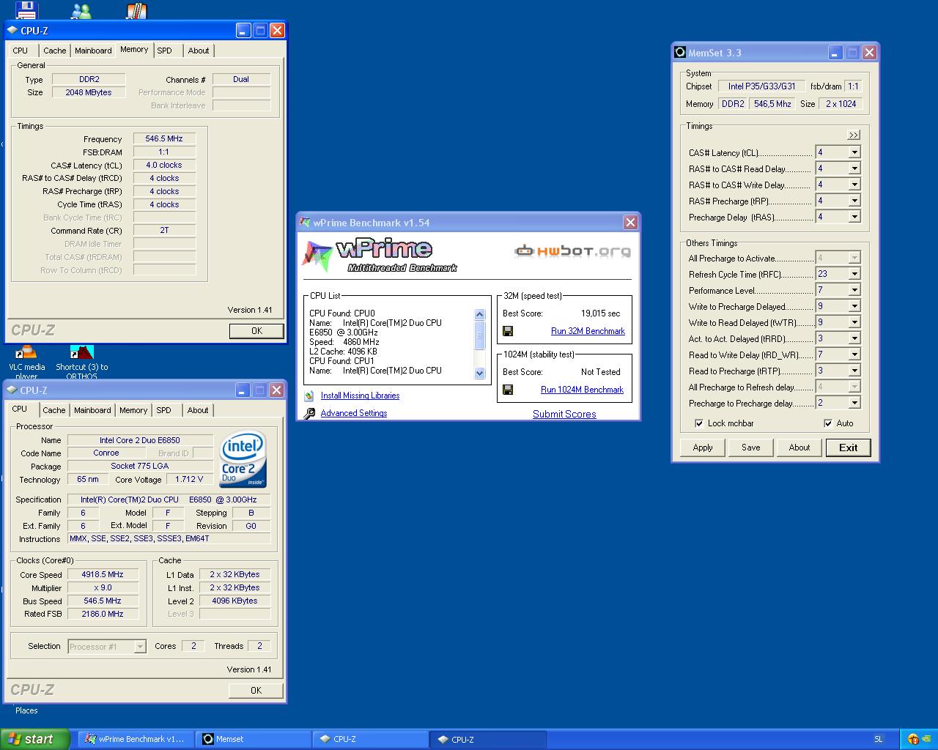938x750 pixels.
Task: Click Exit in MemSet
Action: 849,448
